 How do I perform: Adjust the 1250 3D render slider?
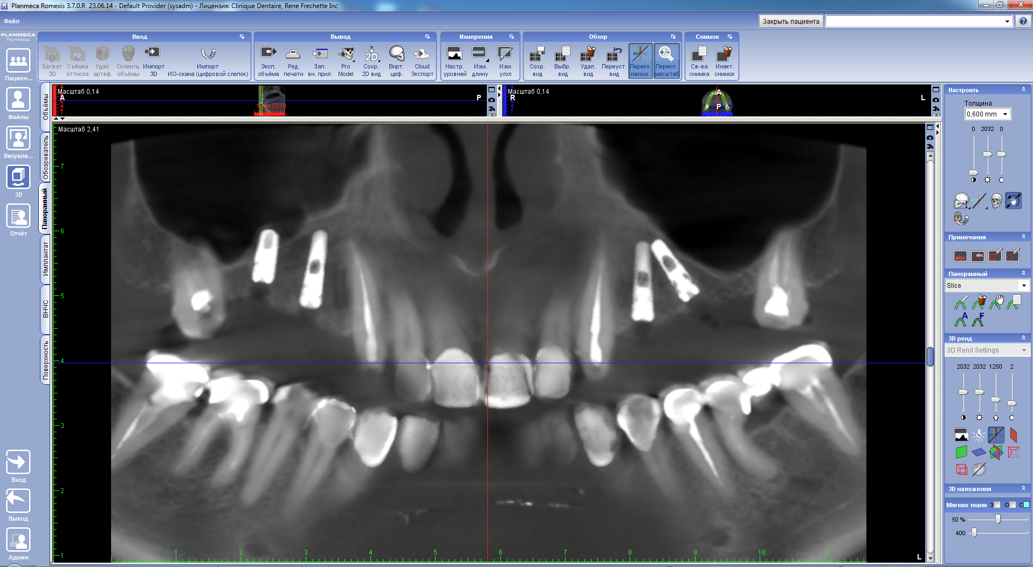[996, 399]
